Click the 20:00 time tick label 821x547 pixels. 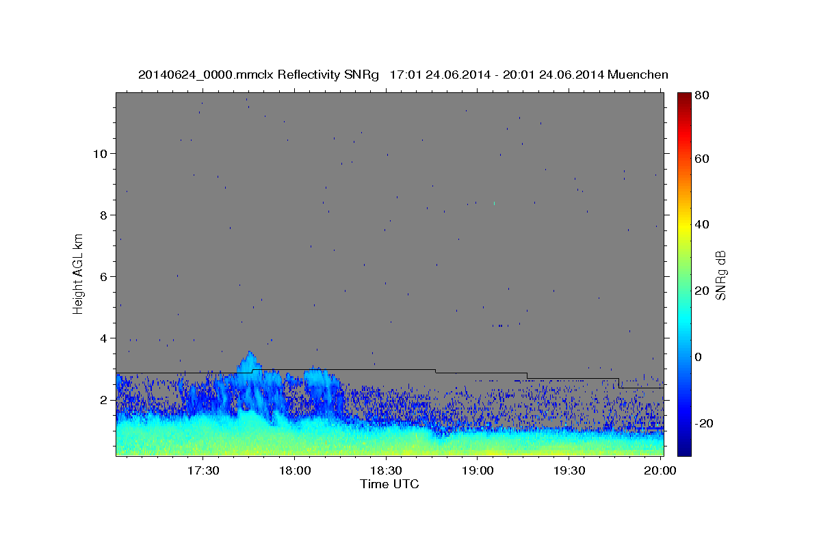tap(660, 472)
